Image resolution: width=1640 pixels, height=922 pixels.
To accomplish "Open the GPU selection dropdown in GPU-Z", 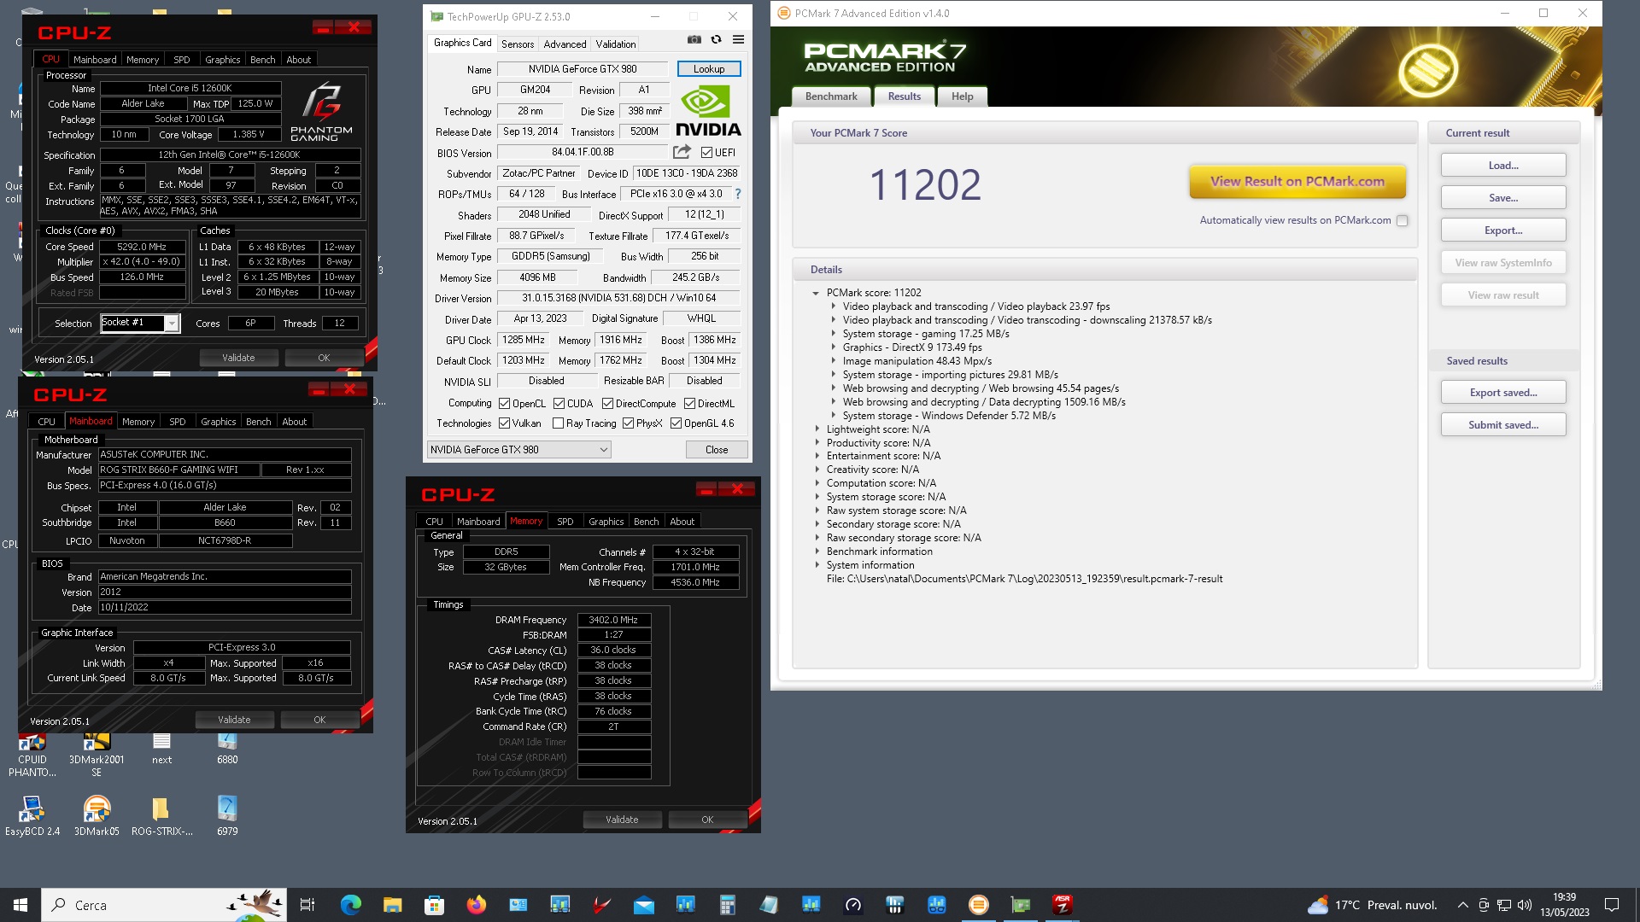I will click(x=518, y=450).
